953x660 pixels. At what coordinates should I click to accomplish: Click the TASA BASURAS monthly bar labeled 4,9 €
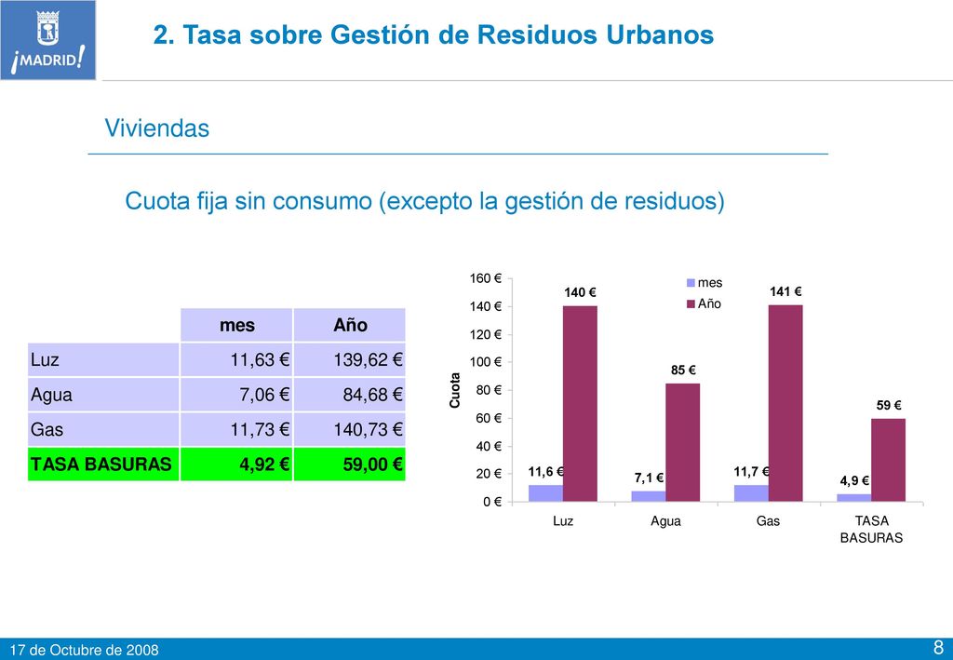(x=854, y=498)
